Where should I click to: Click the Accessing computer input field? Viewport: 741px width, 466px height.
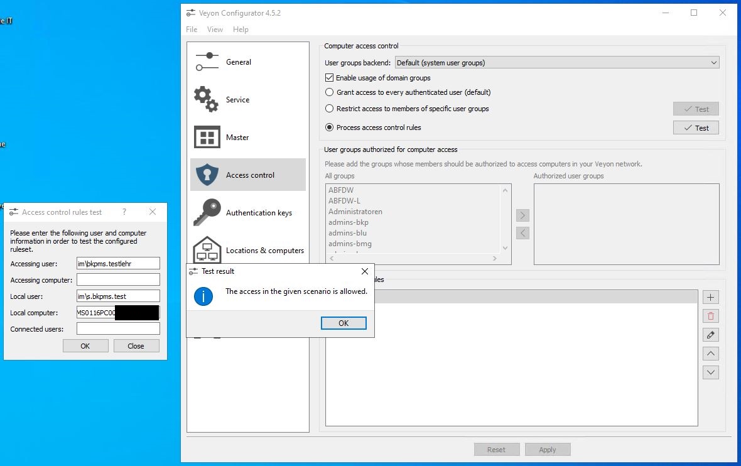coord(117,279)
